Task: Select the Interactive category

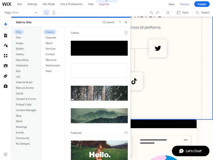Action: click(22, 65)
